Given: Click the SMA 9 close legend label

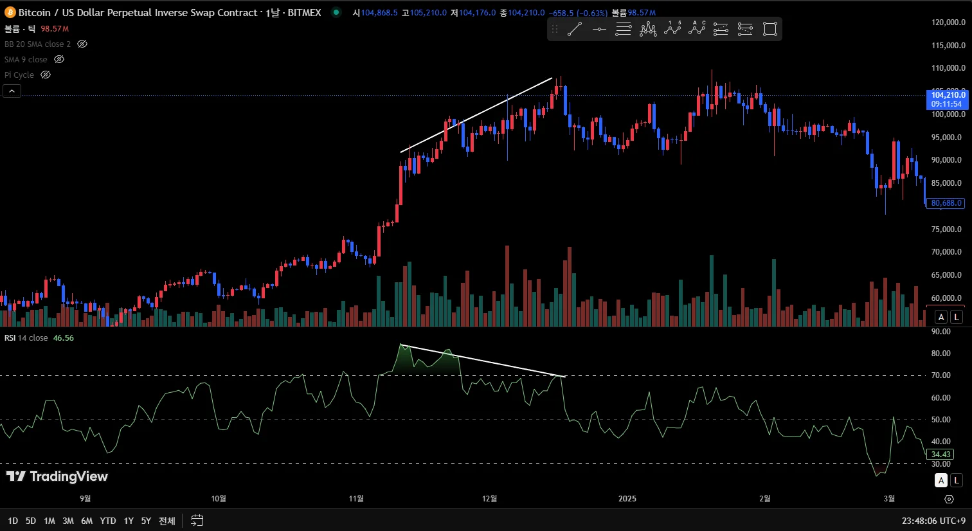Looking at the screenshot, I should coord(26,59).
